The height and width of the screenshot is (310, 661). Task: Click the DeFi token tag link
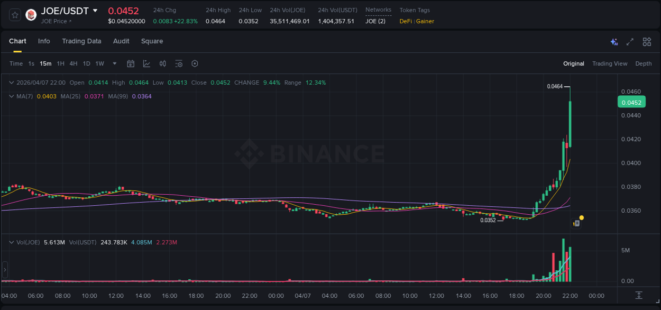pyautogui.click(x=405, y=21)
